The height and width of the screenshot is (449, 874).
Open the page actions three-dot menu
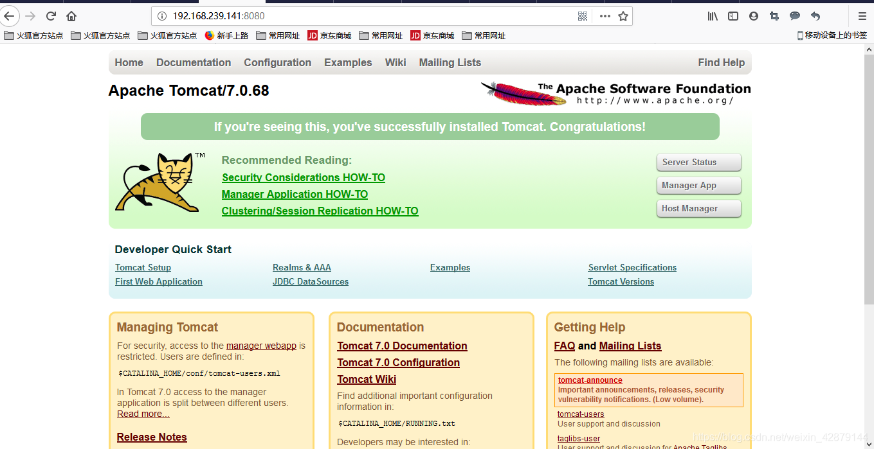pos(605,16)
